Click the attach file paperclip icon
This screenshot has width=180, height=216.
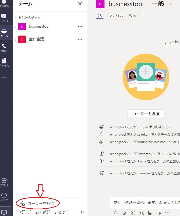124,213
